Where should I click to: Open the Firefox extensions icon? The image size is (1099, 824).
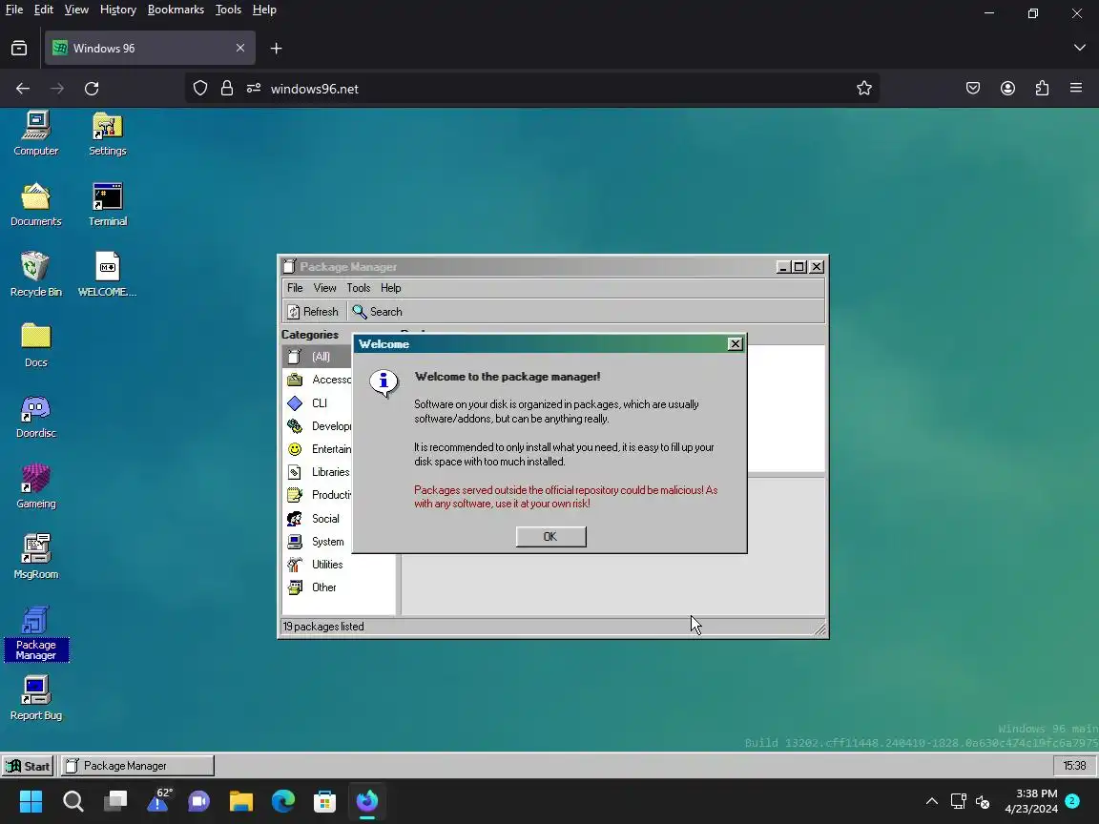[1042, 89]
